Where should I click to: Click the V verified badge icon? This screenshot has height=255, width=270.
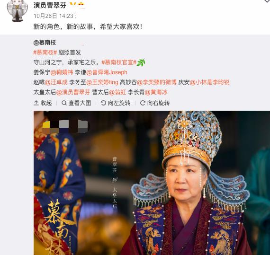pyautogui.click(x=73, y=5)
